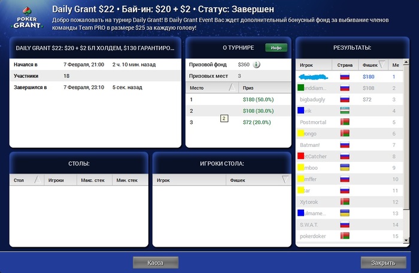Open prize pool info icon next to $360
The width and height of the screenshot is (419, 273).
coord(256,65)
